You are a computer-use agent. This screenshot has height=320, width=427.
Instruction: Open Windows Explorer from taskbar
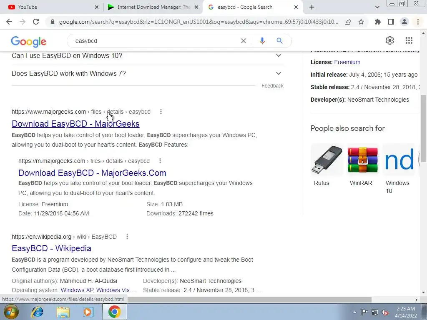click(63, 312)
